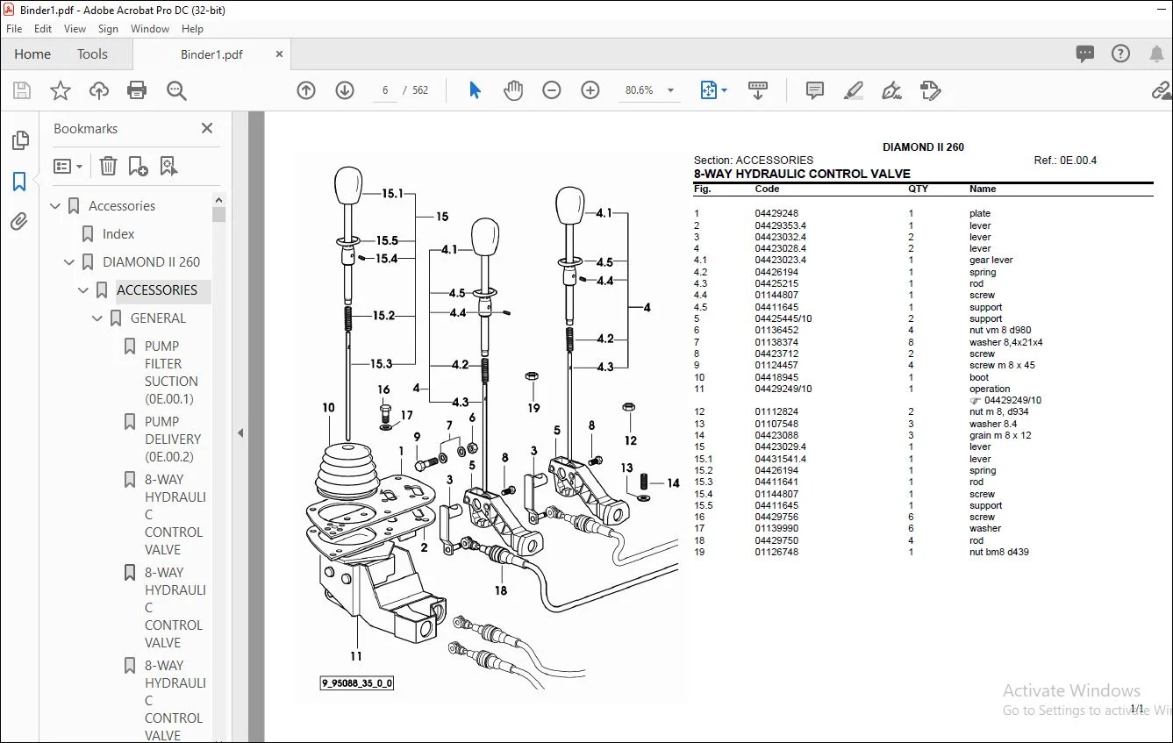
Task: Open the File menu
Action: click(x=14, y=29)
